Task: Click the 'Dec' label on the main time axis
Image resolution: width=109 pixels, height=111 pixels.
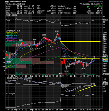Action: [x=76, y=76]
